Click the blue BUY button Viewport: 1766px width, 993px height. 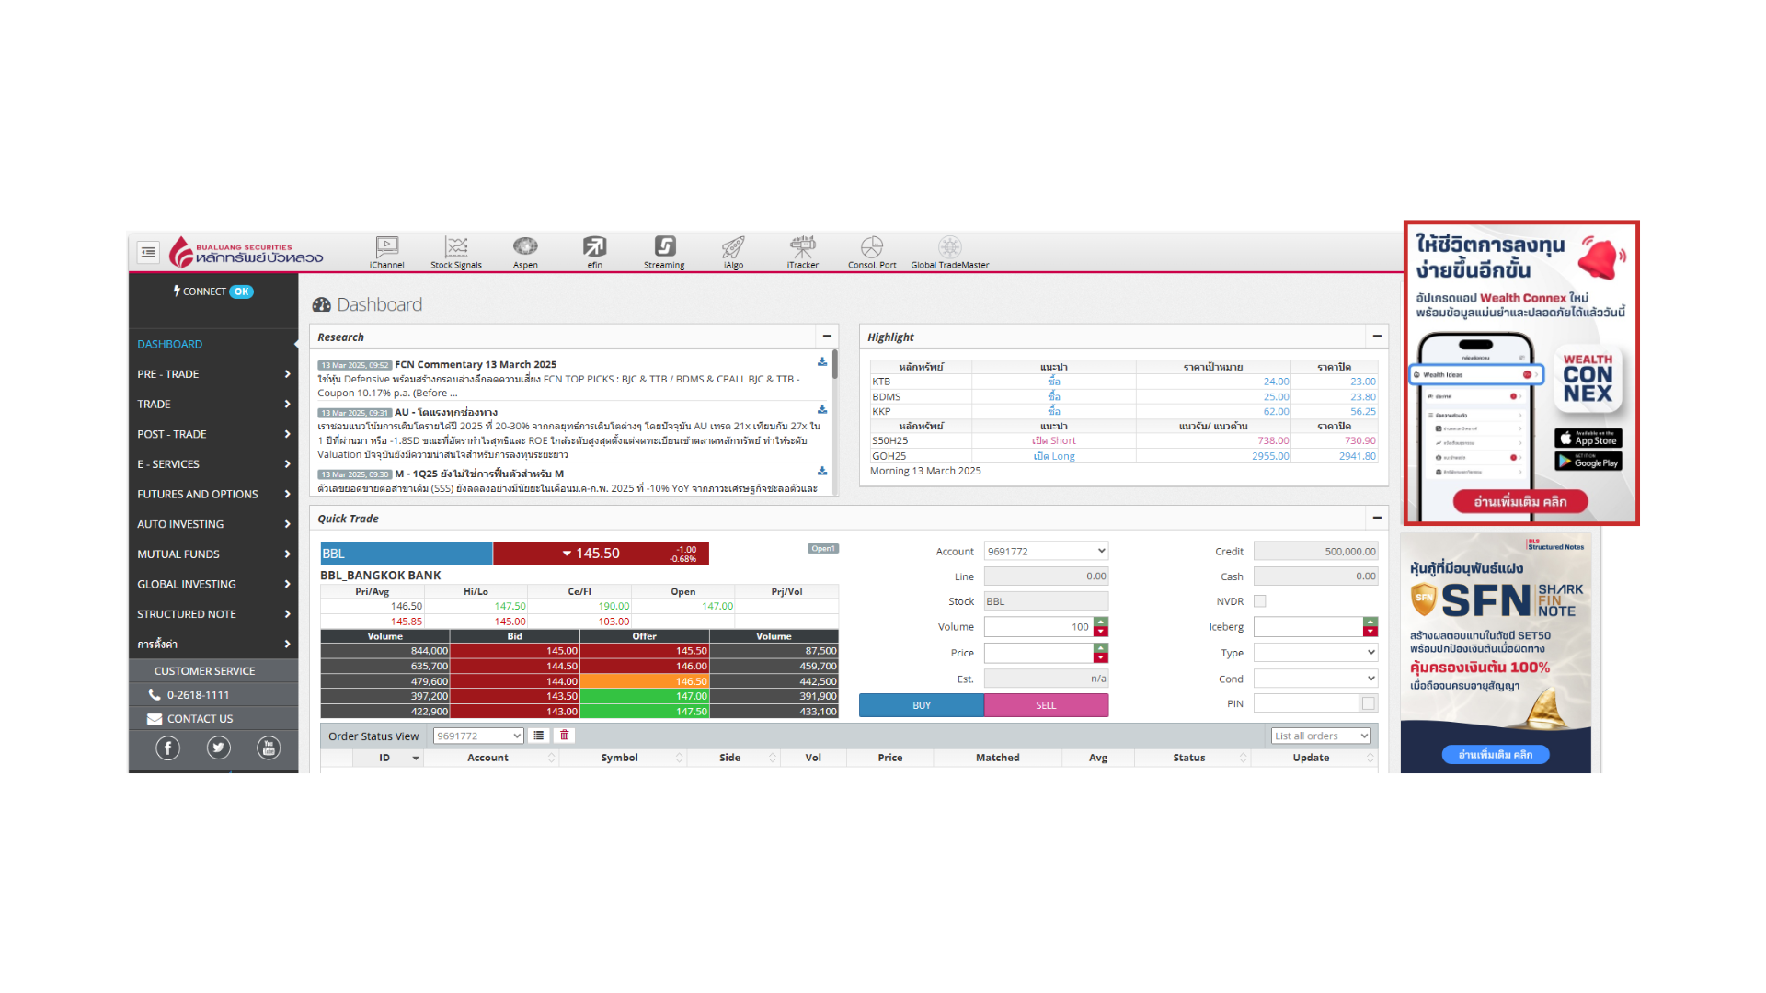pos(922,705)
